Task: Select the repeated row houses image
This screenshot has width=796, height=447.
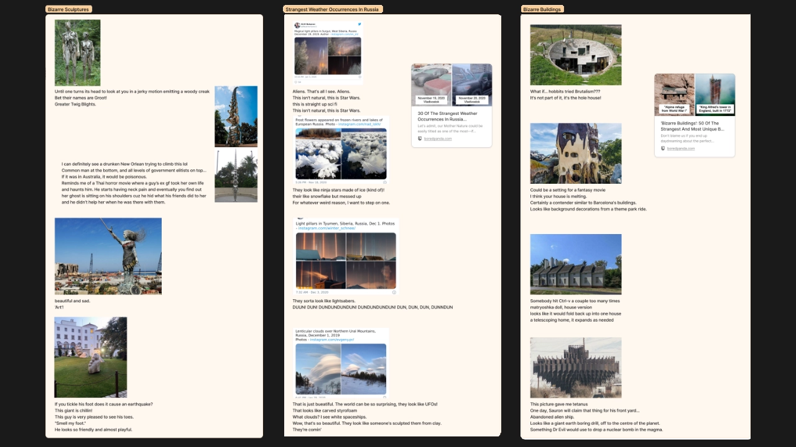Action: tap(576, 264)
